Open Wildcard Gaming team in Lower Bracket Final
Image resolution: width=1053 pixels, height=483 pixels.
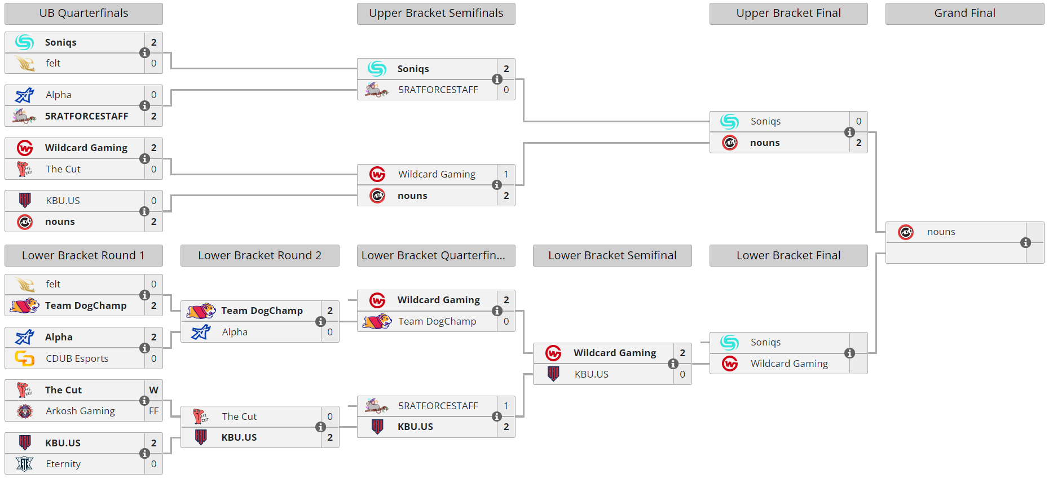tap(789, 364)
